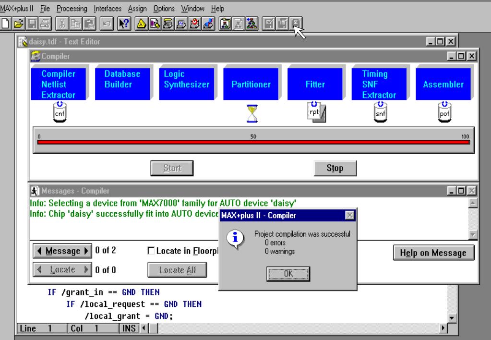Viewport: 491px width, 340px height.
Task: Open the snf file icon under Timing SNF Extractor
Action: [x=381, y=112]
